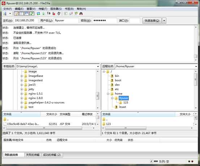
Task: Expand the nginx-1.5.1 folder
Action: [x=22, y=94]
